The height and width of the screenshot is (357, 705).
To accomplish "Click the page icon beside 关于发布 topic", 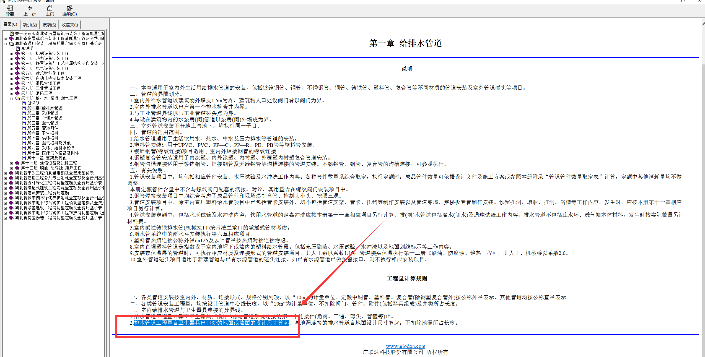I will pyautogui.click(x=12, y=33).
